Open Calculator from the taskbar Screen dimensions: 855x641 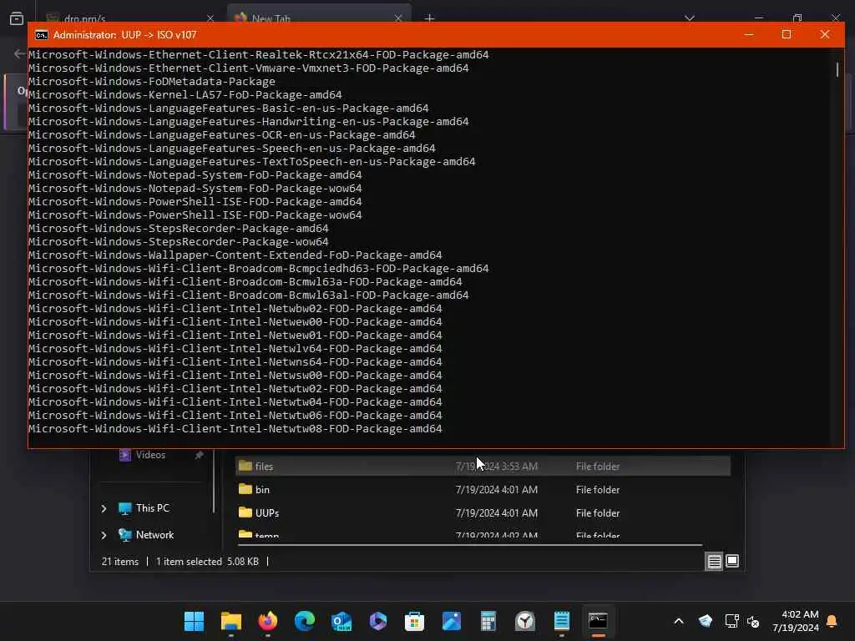click(x=488, y=621)
